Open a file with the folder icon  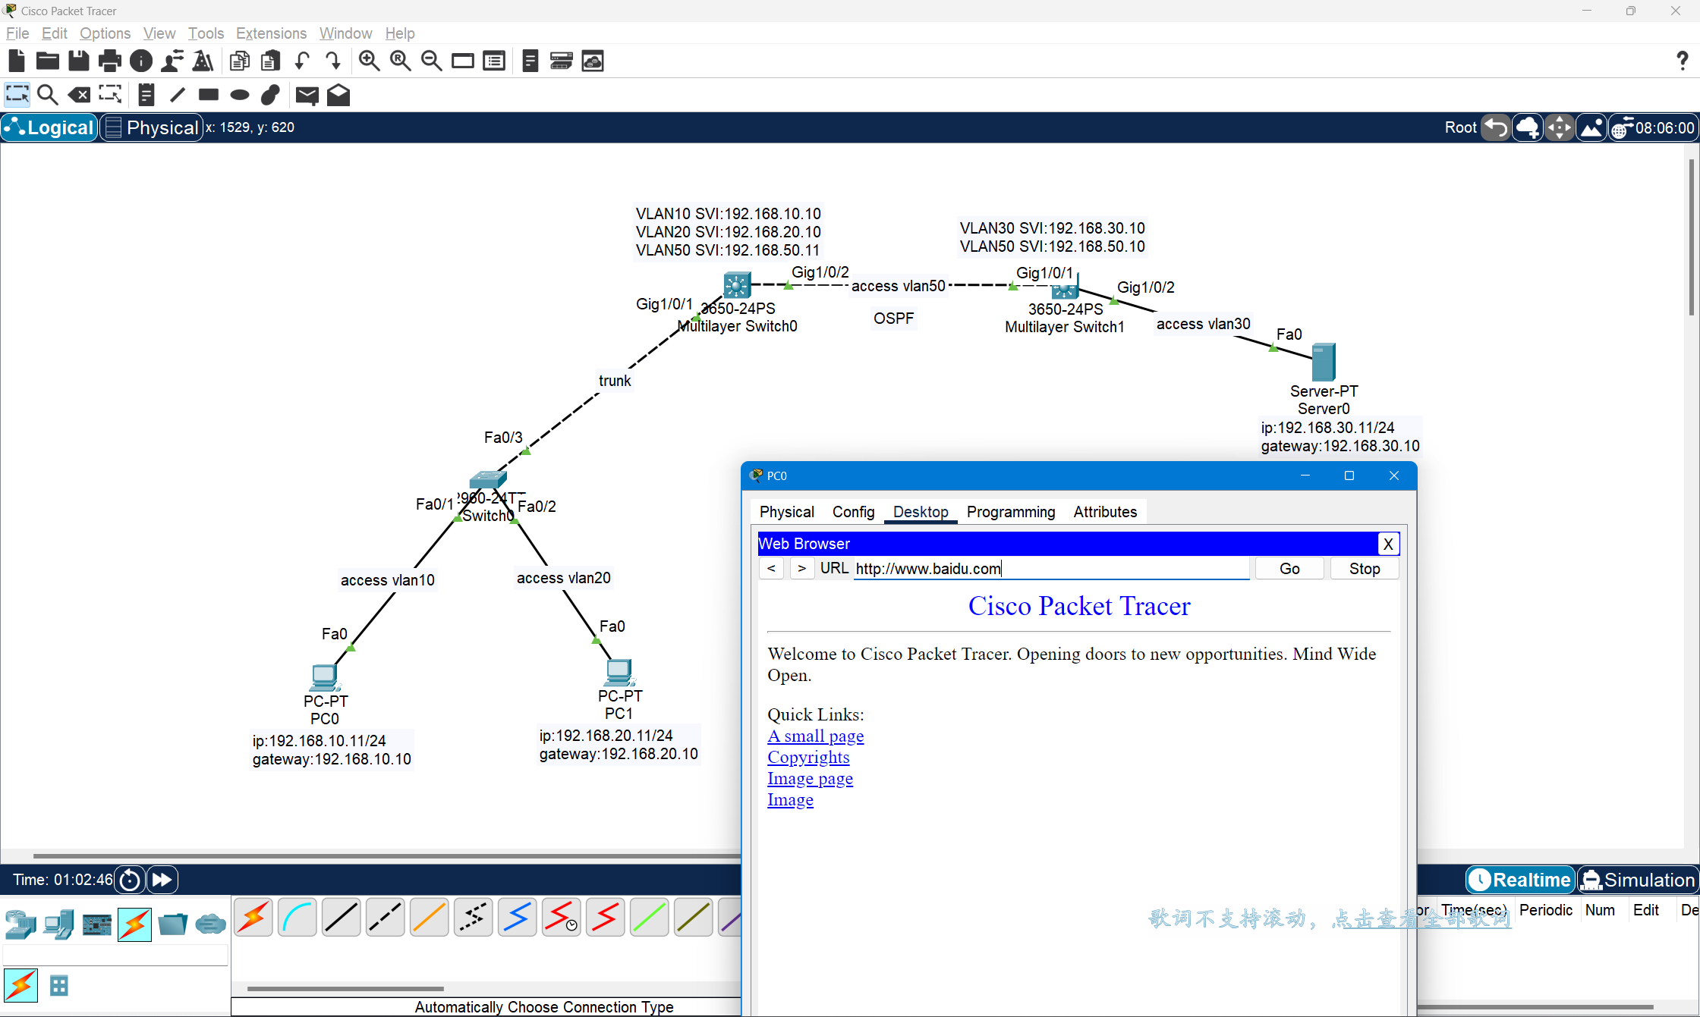(48, 61)
